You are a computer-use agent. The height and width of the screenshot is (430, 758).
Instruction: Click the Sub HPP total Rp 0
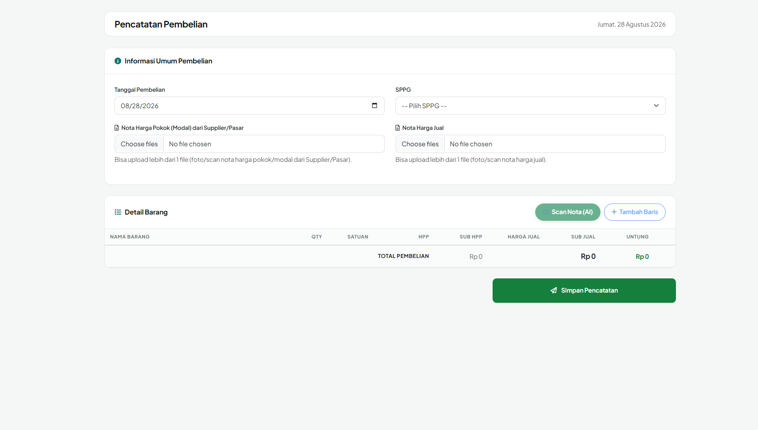pos(476,257)
